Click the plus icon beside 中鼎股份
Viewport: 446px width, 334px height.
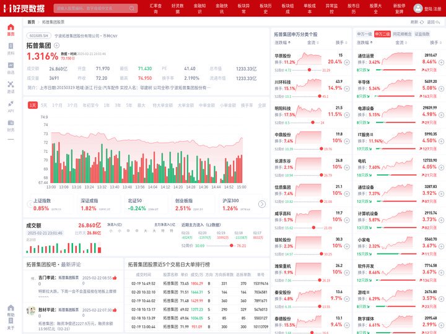coord(347,141)
